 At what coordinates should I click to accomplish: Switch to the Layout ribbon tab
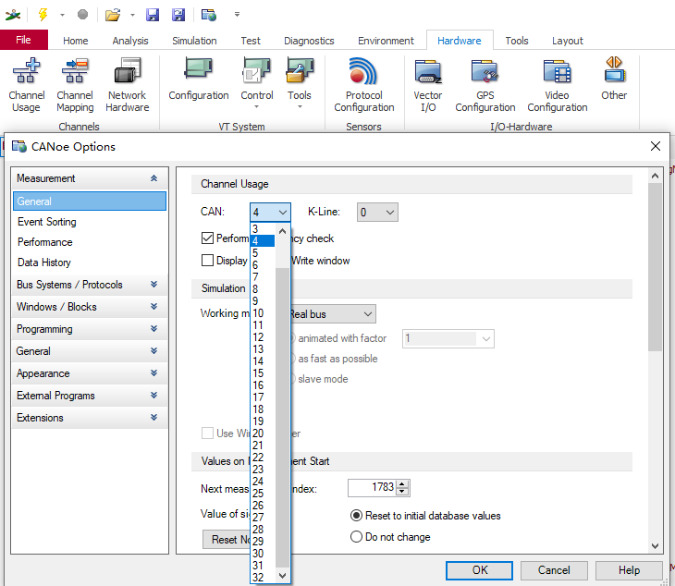pos(568,41)
